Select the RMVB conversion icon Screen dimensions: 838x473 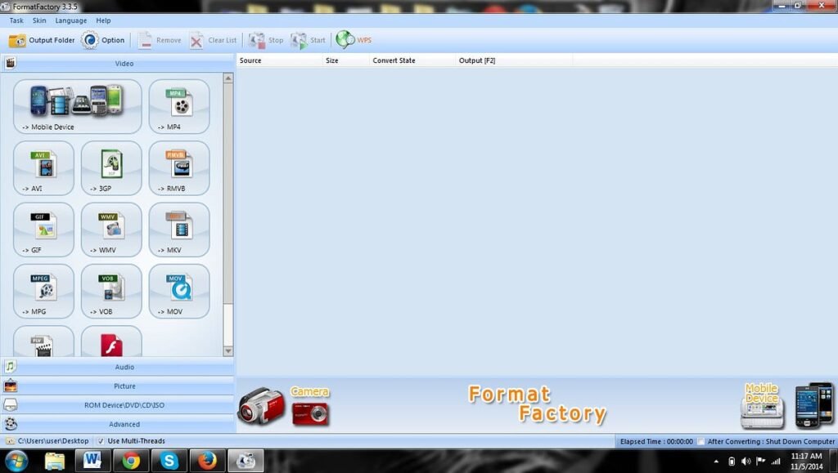click(179, 168)
